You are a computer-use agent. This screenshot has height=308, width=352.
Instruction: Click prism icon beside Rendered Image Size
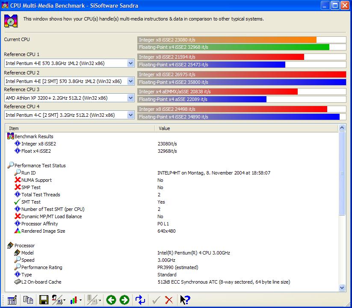(x=17, y=231)
